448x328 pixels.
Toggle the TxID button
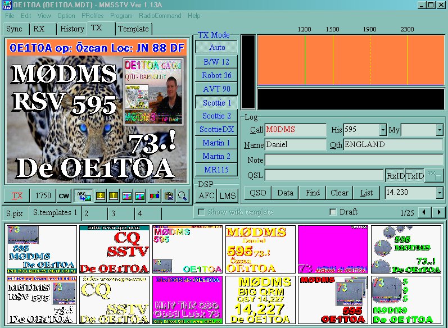click(414, 176)
